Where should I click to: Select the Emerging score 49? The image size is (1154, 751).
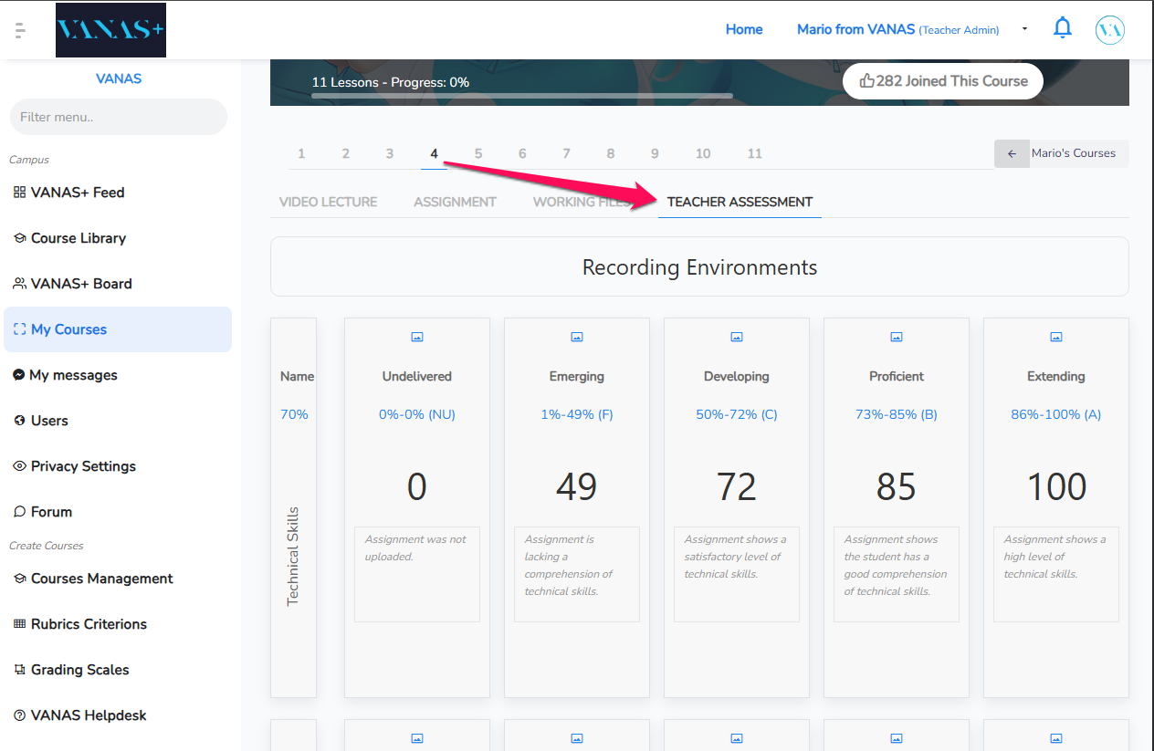point(577,487)
